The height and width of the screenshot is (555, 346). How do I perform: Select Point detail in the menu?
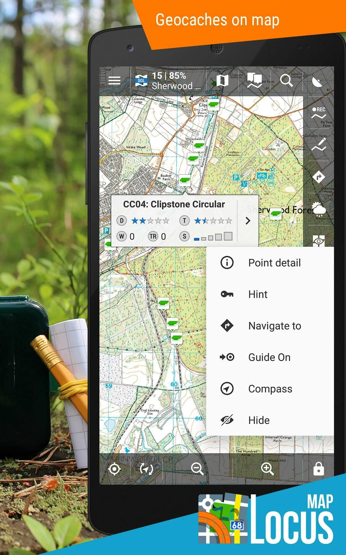click(270, 263)
